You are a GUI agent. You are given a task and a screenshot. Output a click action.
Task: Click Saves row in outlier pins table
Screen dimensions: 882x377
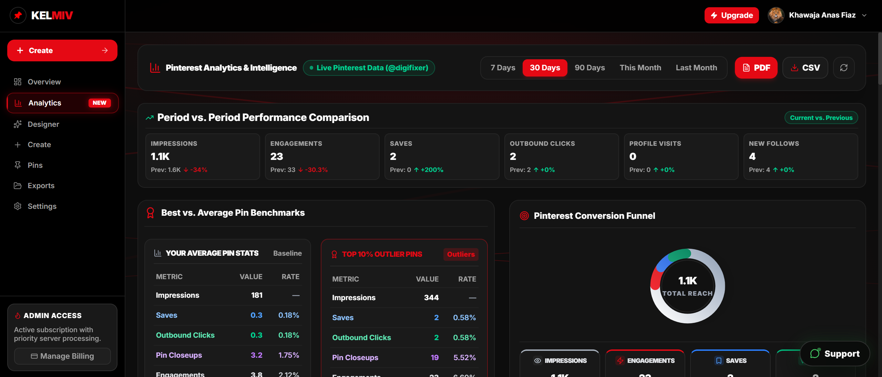404,318
